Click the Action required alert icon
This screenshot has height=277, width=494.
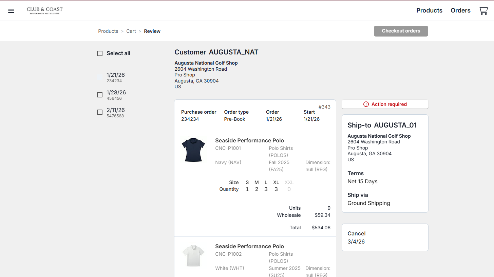[366, 104]
